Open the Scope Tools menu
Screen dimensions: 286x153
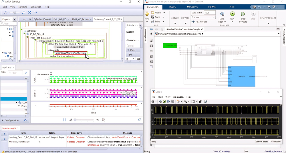point(160,97)
